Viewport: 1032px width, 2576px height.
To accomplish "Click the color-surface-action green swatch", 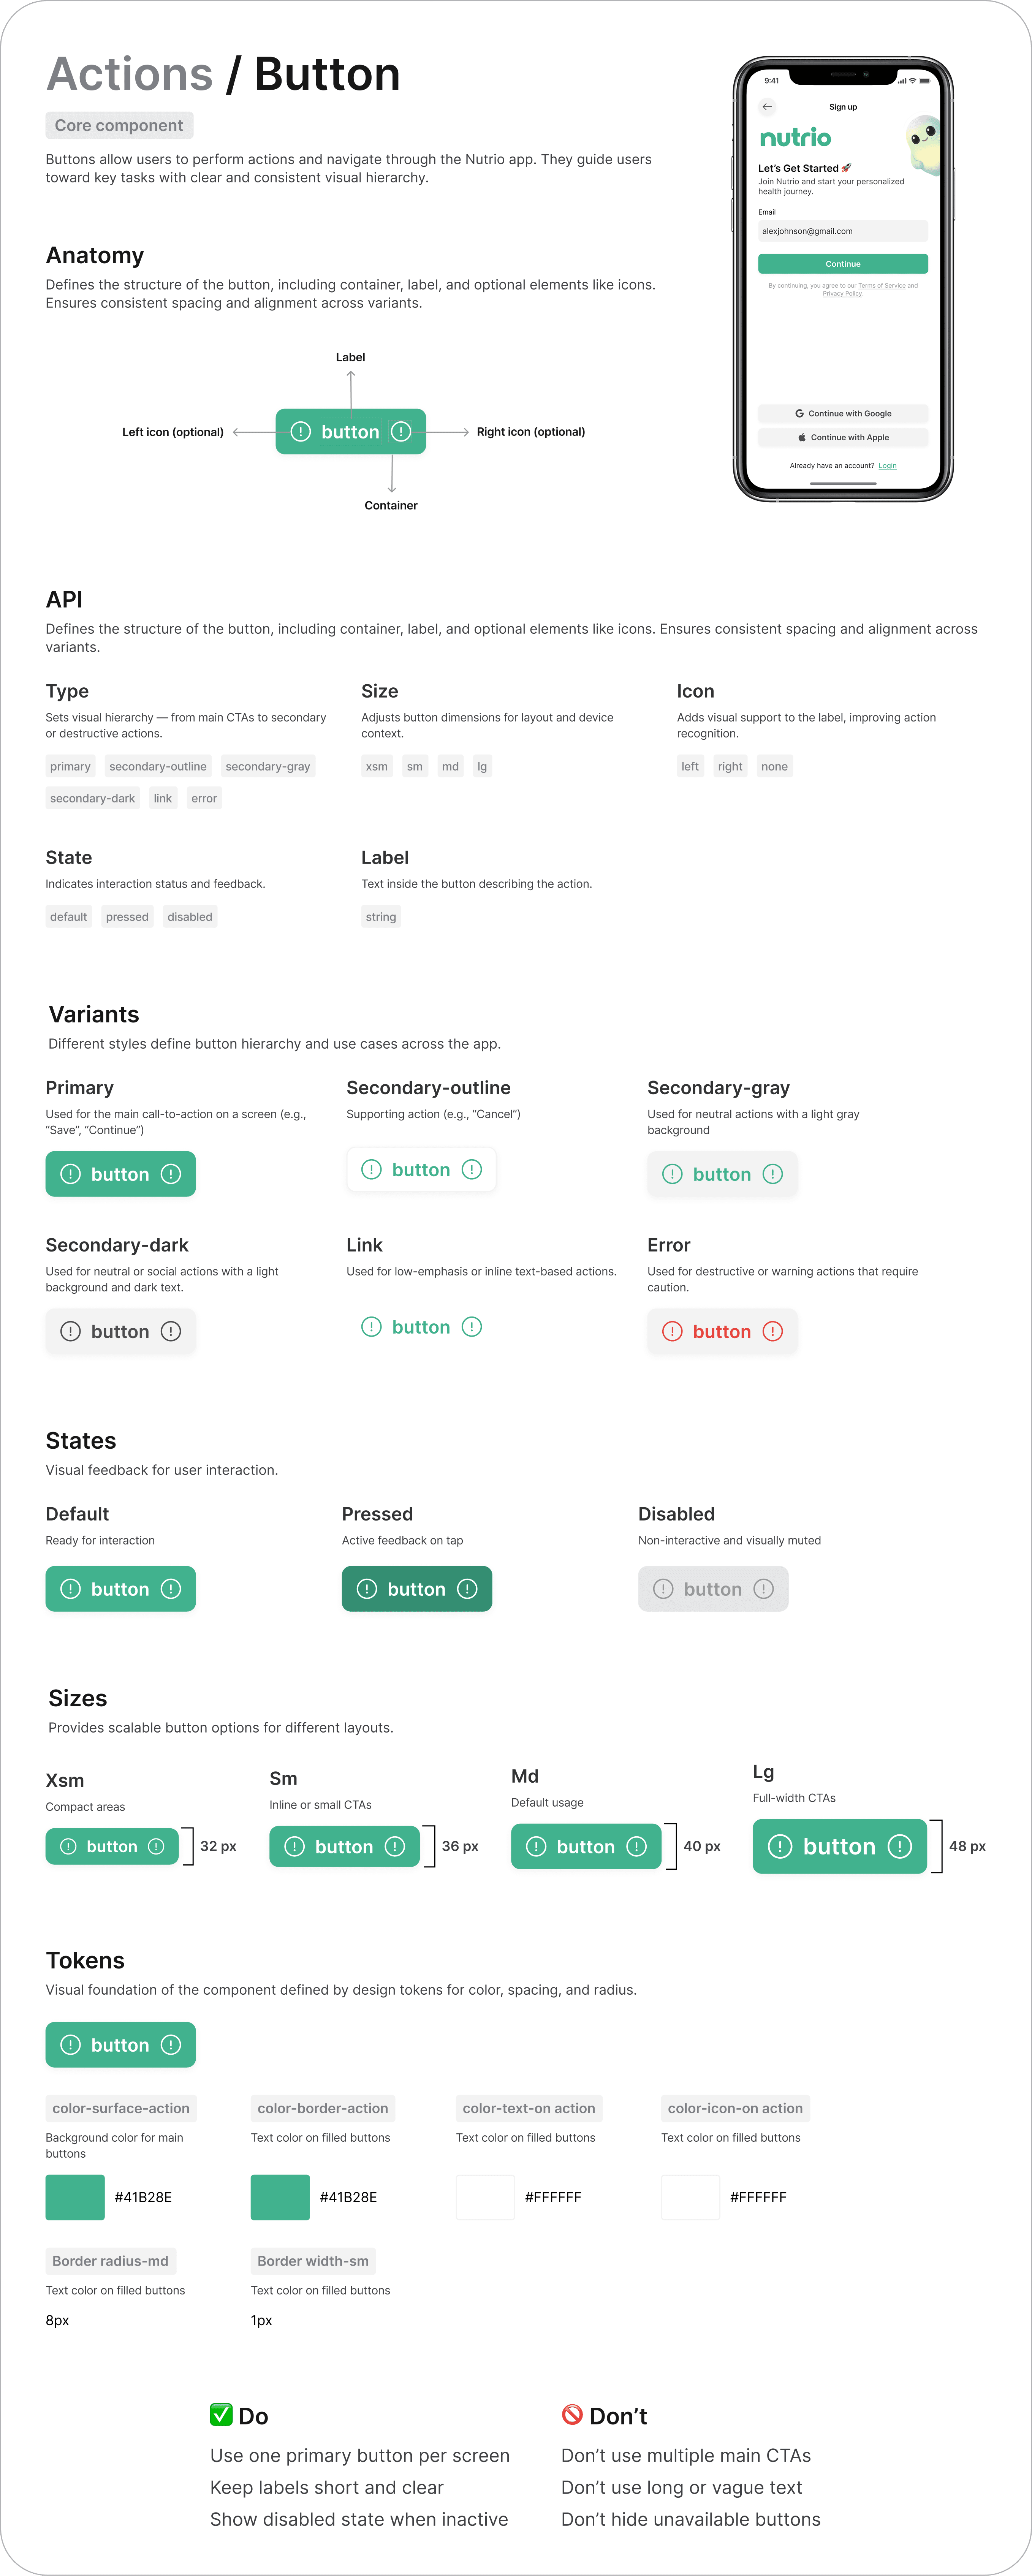I will (x=75, y=2197).
